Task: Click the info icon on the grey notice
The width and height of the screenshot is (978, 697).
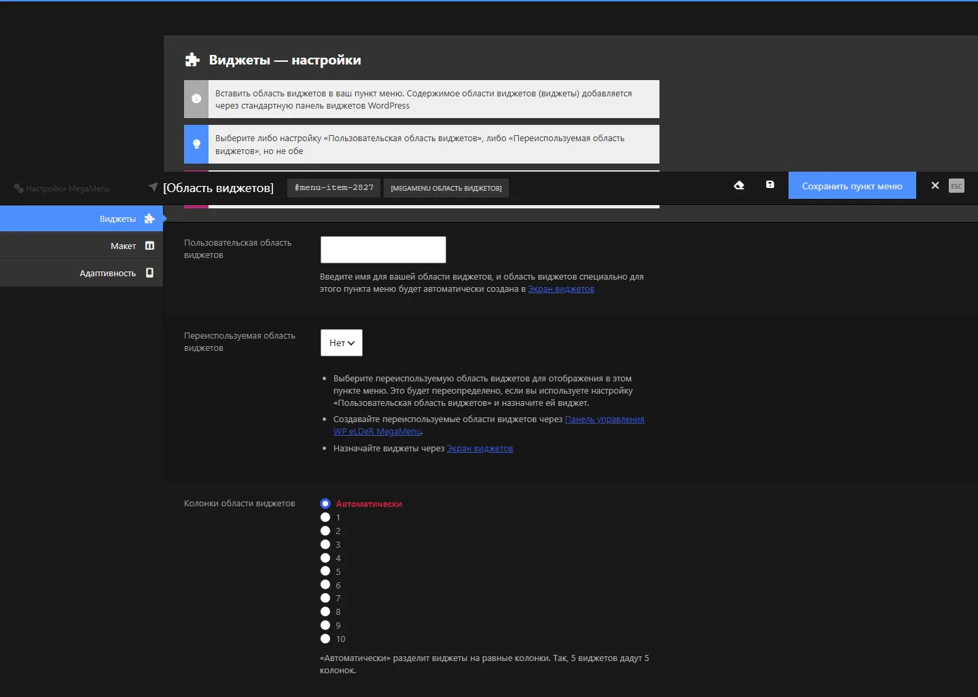Action: point(196,98)
